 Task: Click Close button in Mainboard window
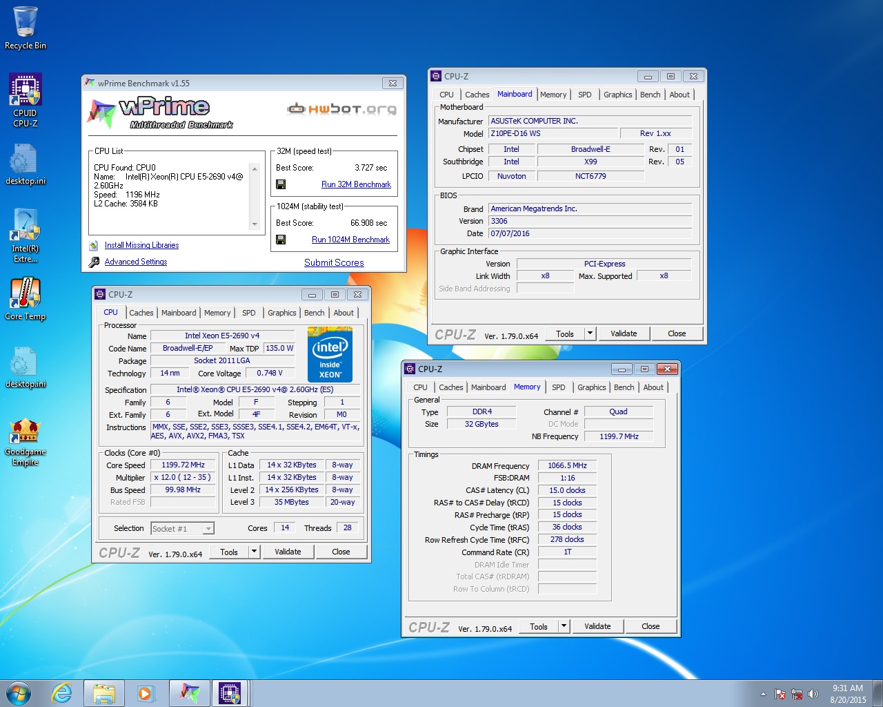[677, 333]
